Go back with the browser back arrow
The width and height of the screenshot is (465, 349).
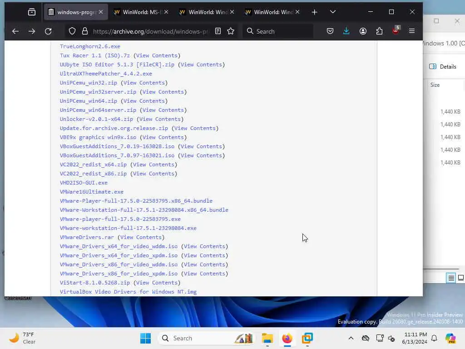click(15, 31)
